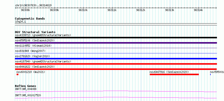Click the 96314k ruler tick label
This screenshot has width=224, height=101.
click(198, 10)
